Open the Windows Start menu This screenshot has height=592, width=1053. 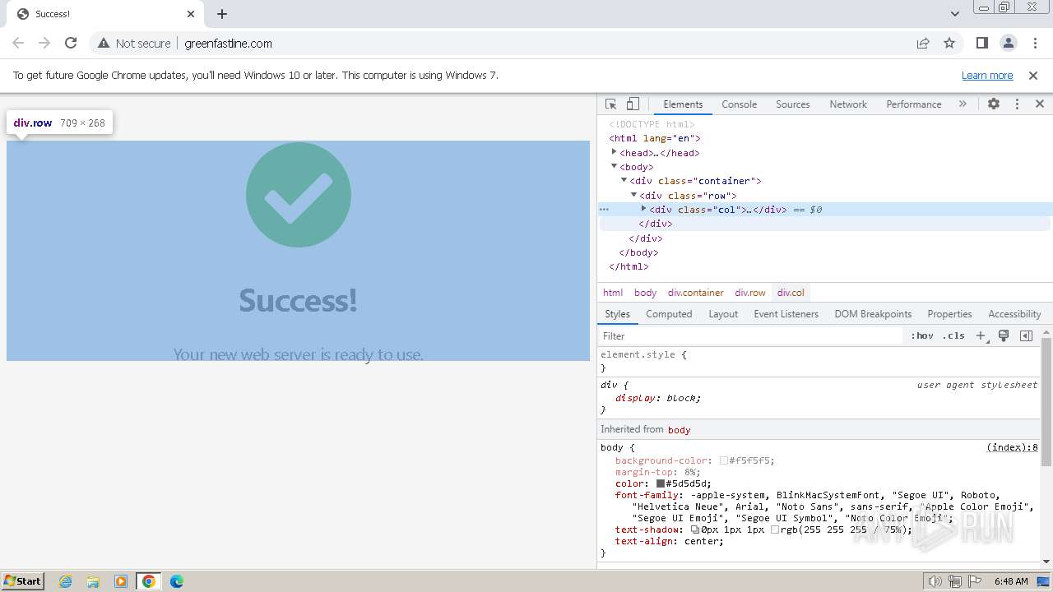click(23, 581)
